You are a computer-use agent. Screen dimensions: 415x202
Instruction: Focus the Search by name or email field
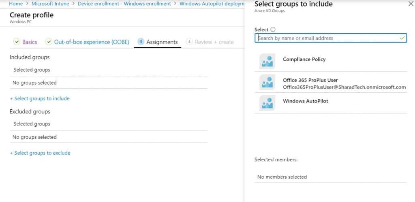[x=331, y=38]
